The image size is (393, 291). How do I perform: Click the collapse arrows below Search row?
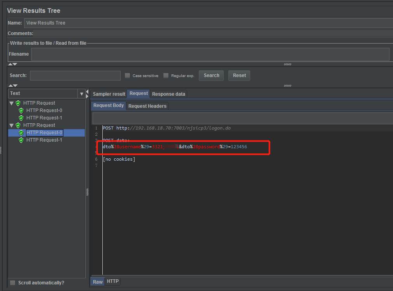point(12,86)
